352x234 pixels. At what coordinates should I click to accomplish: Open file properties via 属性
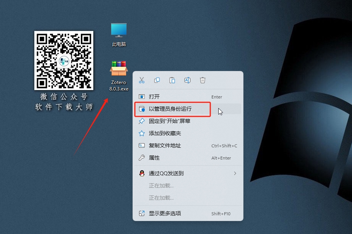[158, 158]
